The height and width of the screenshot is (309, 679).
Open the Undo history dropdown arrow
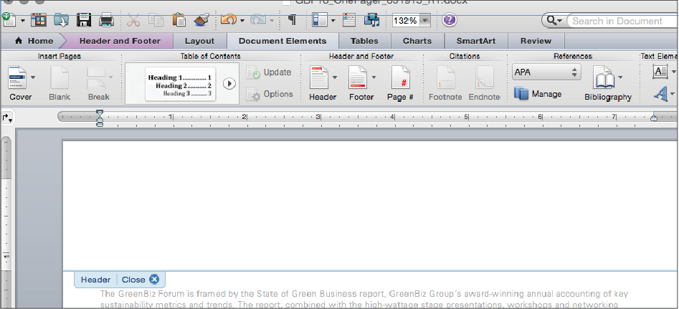pos(242,20)
